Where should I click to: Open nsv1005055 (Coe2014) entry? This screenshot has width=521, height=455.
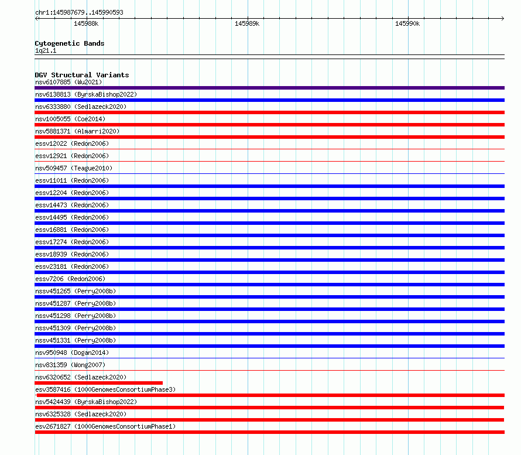tap(70, 119)
